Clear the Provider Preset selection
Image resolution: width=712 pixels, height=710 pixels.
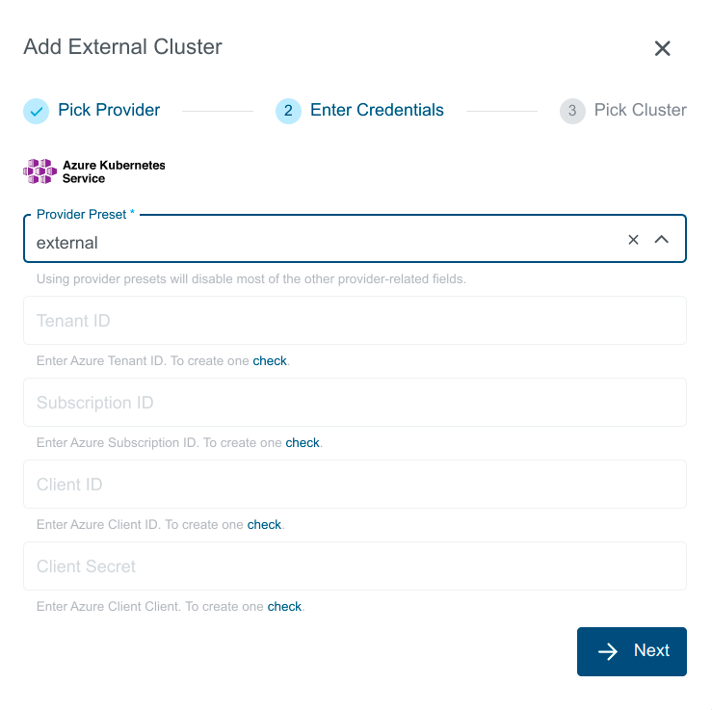click(x=633, y=240)
